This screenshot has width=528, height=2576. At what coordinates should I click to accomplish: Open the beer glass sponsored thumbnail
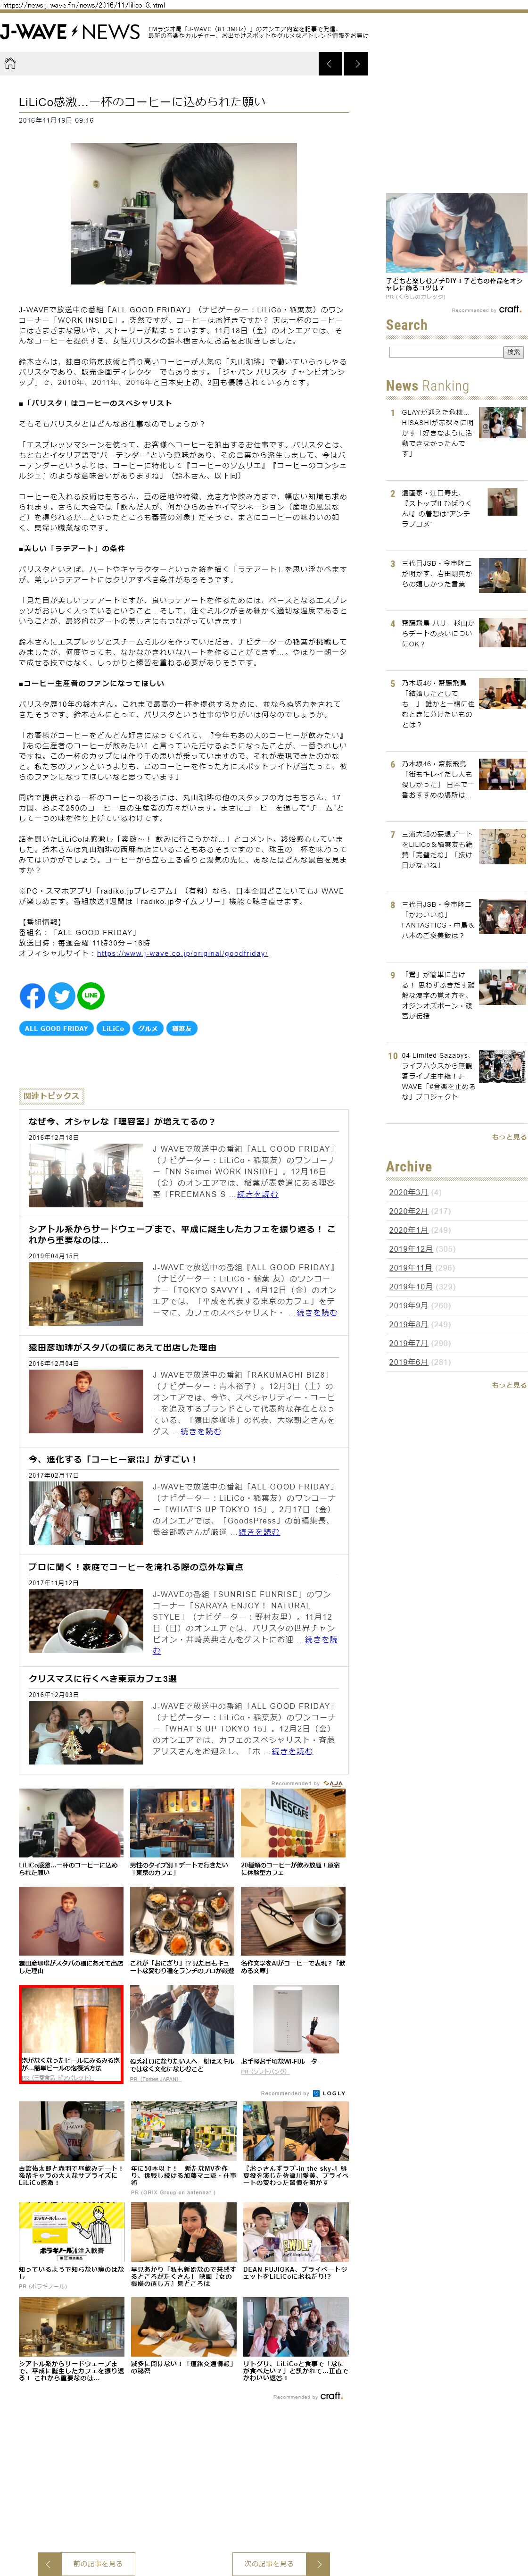(x=71, y=2021)
